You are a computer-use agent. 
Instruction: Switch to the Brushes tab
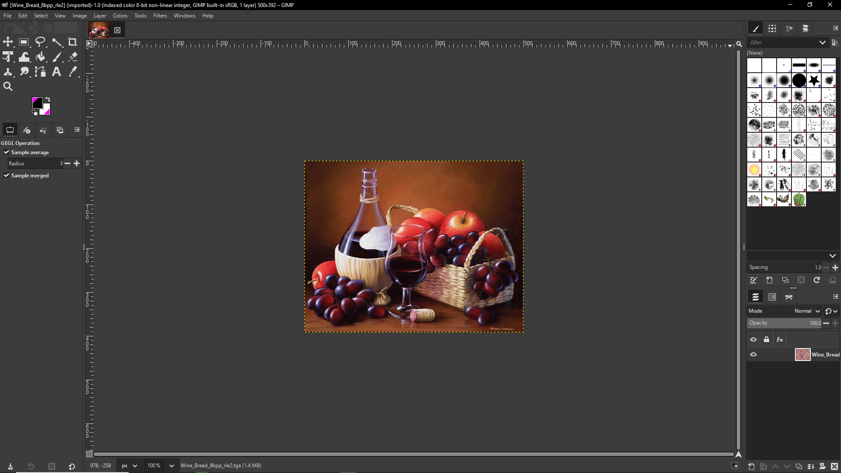pos(756,28)
